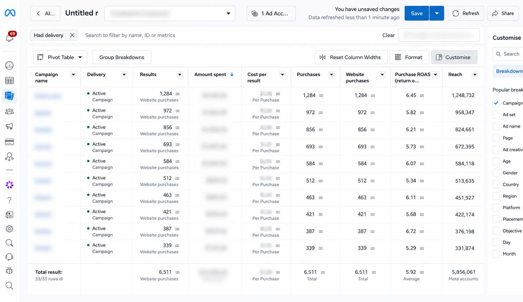Check the Age breakdown checkbox
The width and height of the screenshot is (523, 302).
(496, 161)
